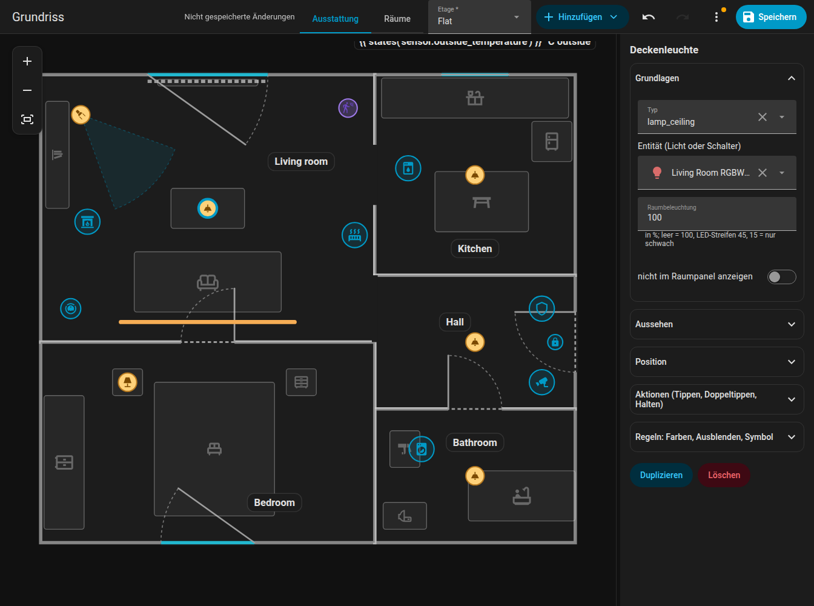Click the Duplizieren button

click(661, 475)
